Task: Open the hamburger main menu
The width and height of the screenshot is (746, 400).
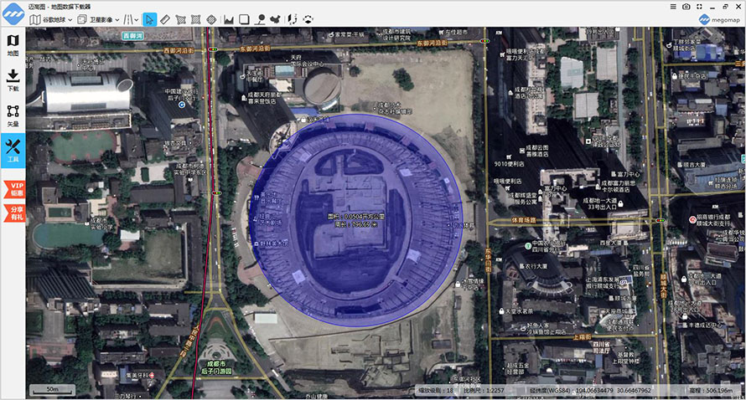Action: tap(673, 7)
